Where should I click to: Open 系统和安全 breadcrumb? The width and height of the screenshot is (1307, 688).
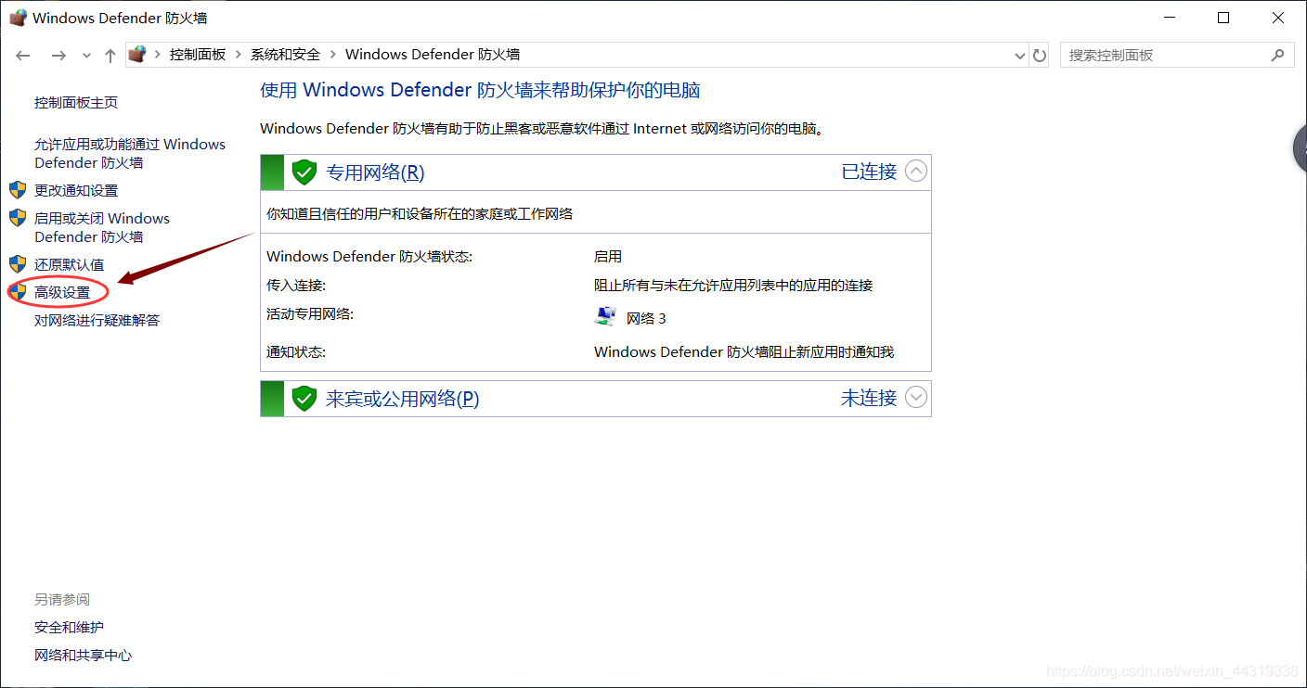(x=285, y=55)
